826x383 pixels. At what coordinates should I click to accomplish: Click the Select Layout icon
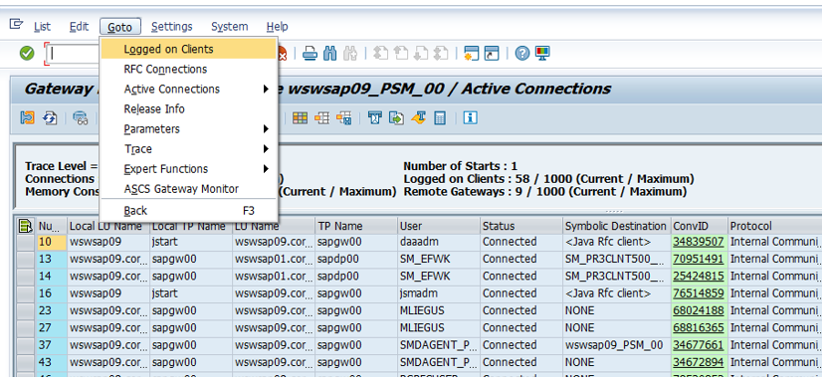321,117
